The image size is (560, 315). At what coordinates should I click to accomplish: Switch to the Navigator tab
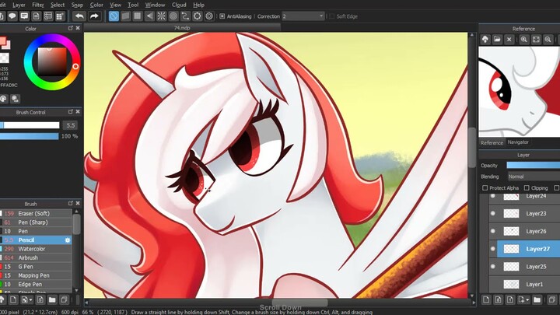[518, 142]
